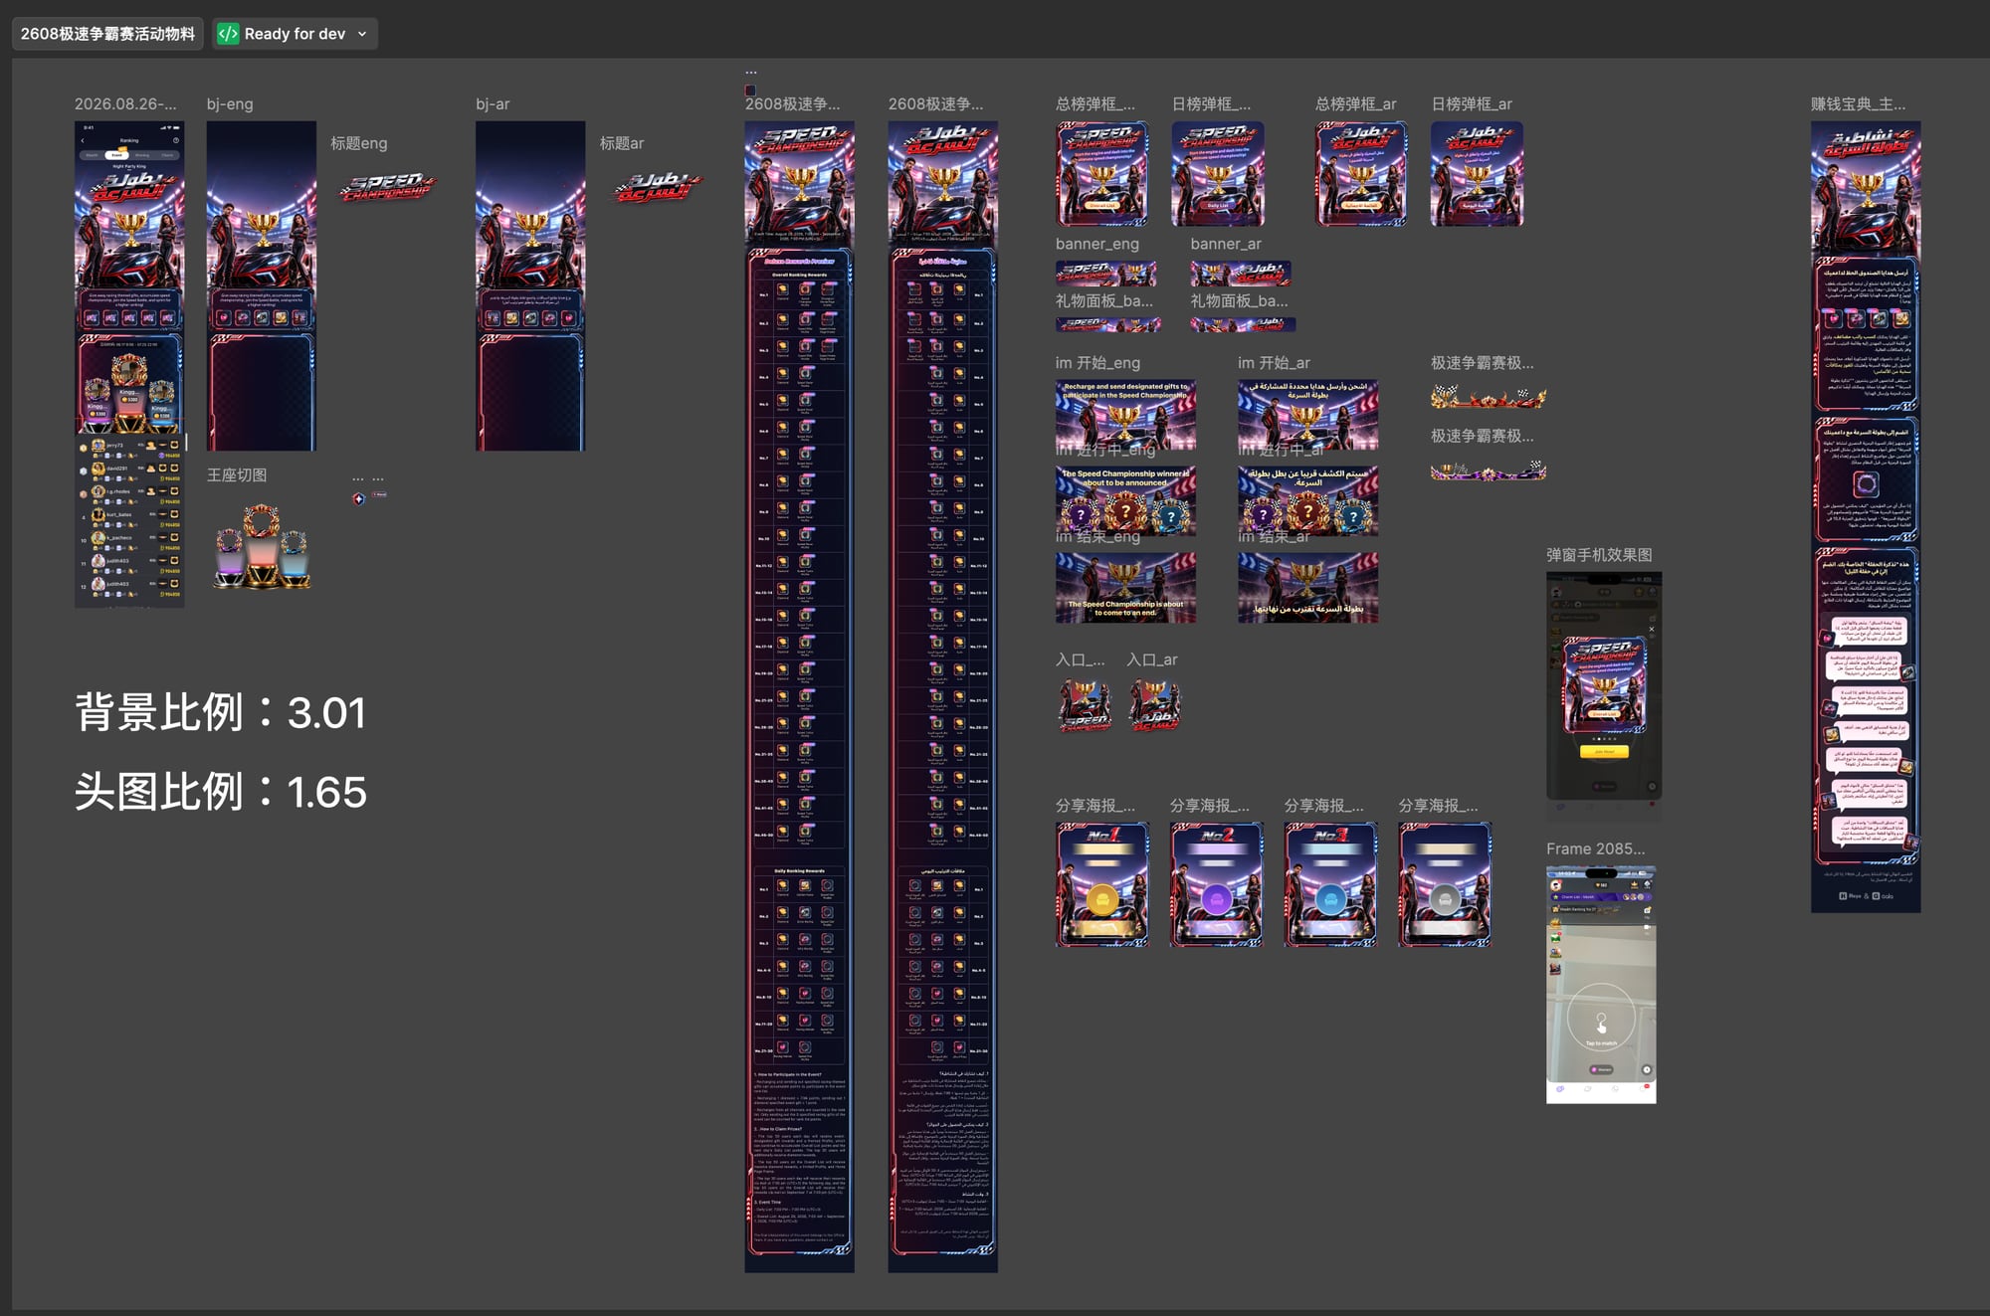This screenshot has width=1990, height=1316.
Task: Click the small red-blue badge icon near 王座切图
Action: click(x=358, y=498)
